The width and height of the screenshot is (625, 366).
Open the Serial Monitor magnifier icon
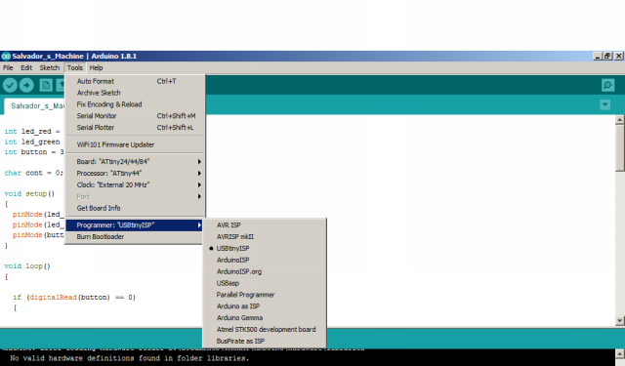(x=607, y=85)
